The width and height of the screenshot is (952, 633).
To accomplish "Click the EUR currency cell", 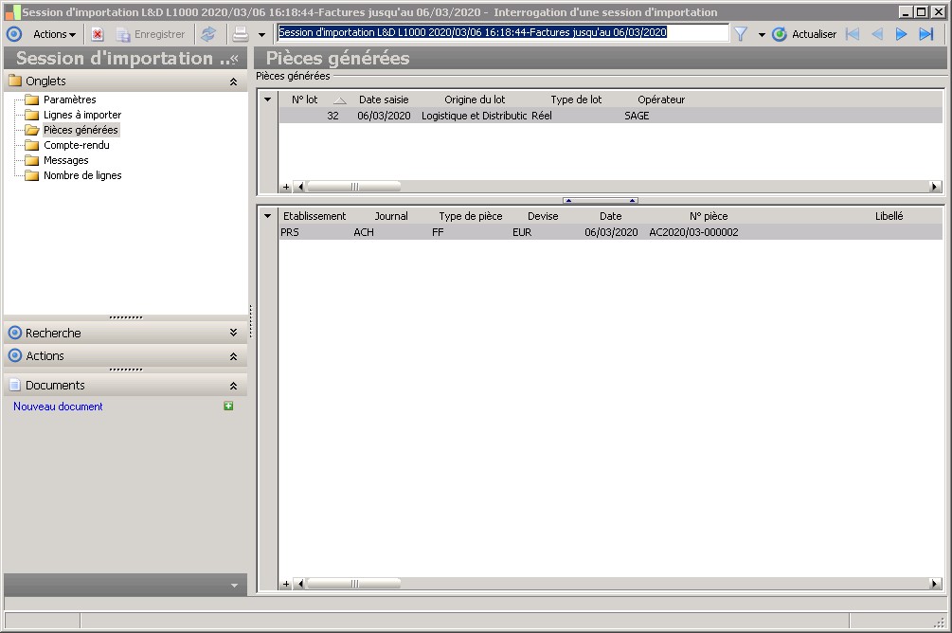I will (522, 232).
